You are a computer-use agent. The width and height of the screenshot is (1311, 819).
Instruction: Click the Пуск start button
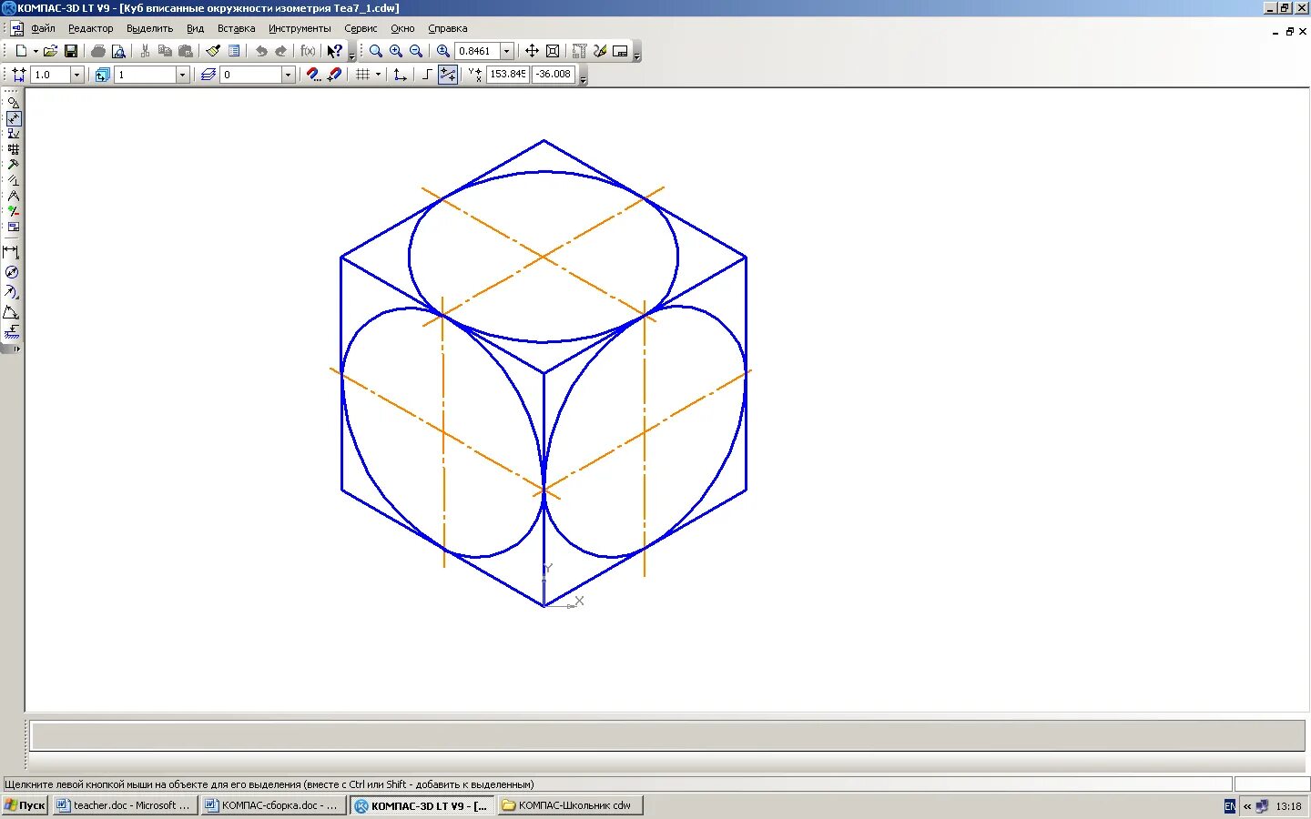coord(25,805)
